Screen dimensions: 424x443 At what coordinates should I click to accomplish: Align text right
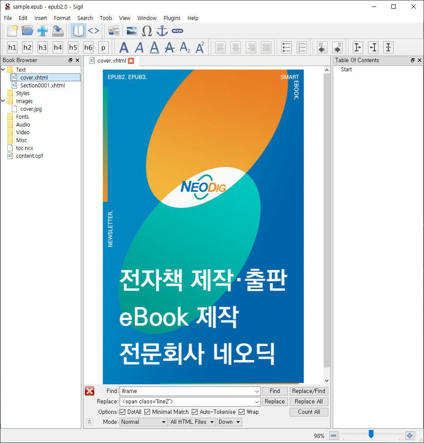251,47
